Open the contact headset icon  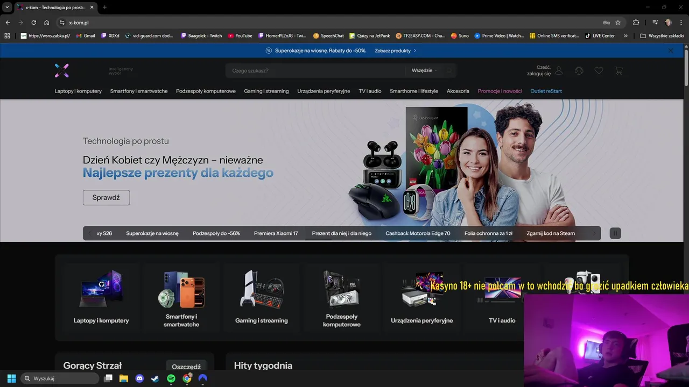(579, 70)
